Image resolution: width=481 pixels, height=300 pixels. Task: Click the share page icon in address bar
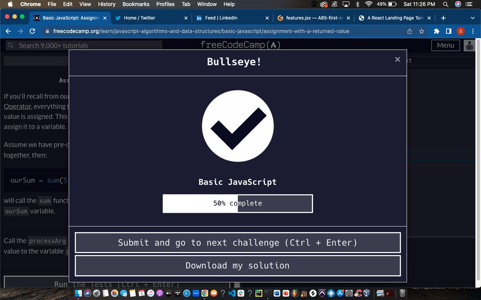(409, 31)
